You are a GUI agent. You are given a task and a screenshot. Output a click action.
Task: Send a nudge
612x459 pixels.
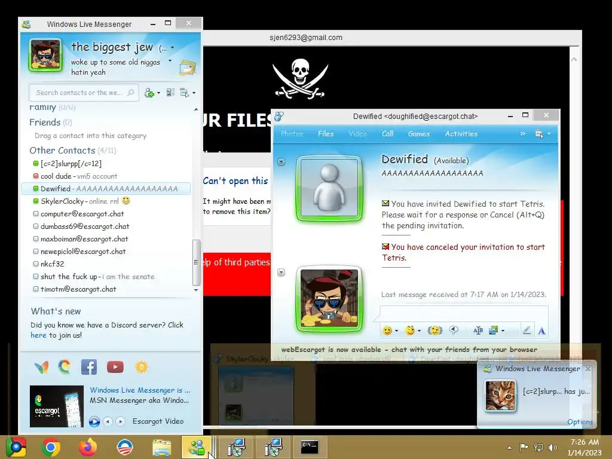click(x=434, y=331)
